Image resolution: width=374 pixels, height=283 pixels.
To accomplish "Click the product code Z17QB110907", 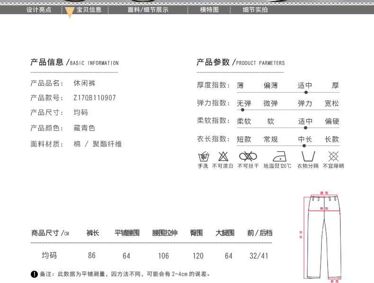I will click(95, 98).
